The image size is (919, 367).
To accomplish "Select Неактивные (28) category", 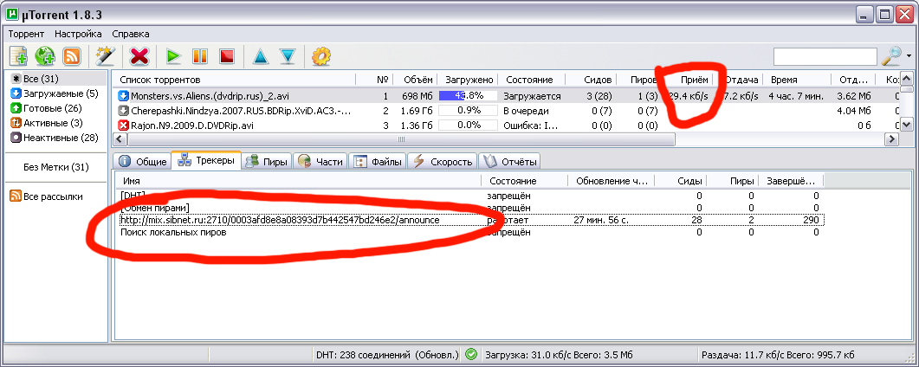I will click(x=56, y=138).
